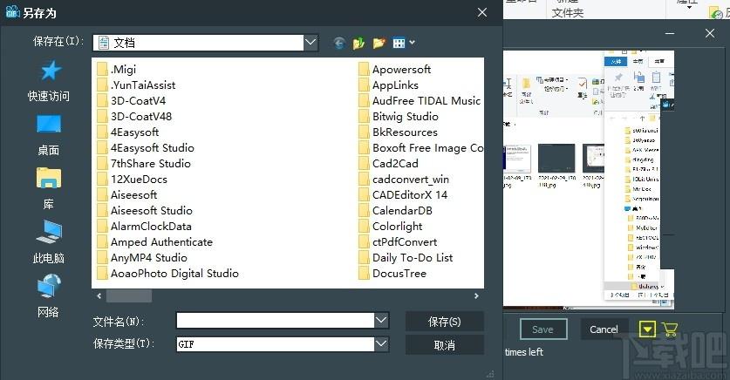The width and height of the screenshot is (730, 380).
Task: Select the .Migi folder
Action: pos(117,70)
